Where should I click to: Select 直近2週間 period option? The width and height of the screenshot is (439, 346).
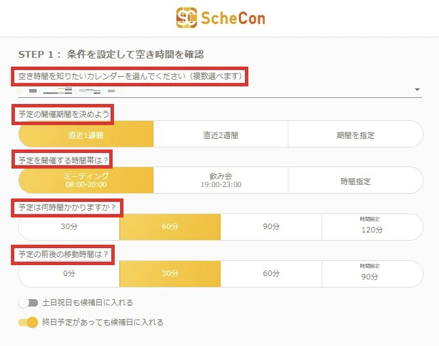coord(221,135)
